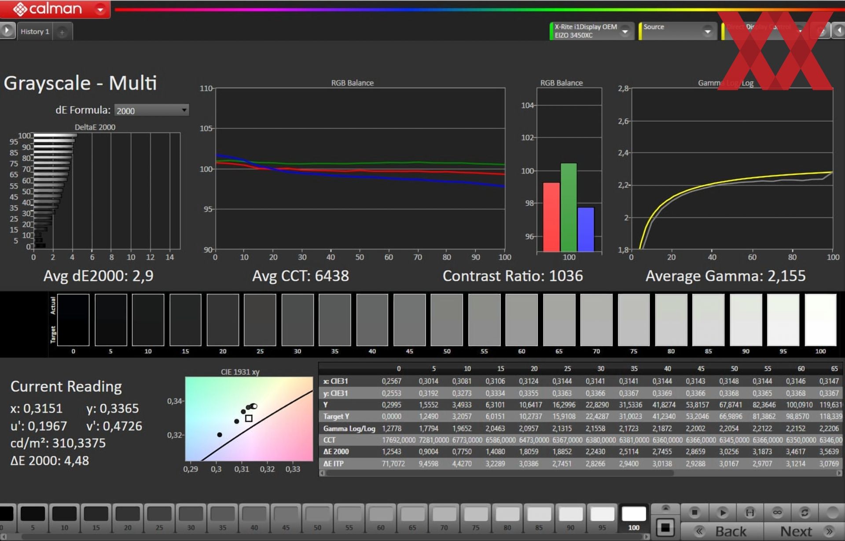Select the 50 percent gray level button

(318, 519)
